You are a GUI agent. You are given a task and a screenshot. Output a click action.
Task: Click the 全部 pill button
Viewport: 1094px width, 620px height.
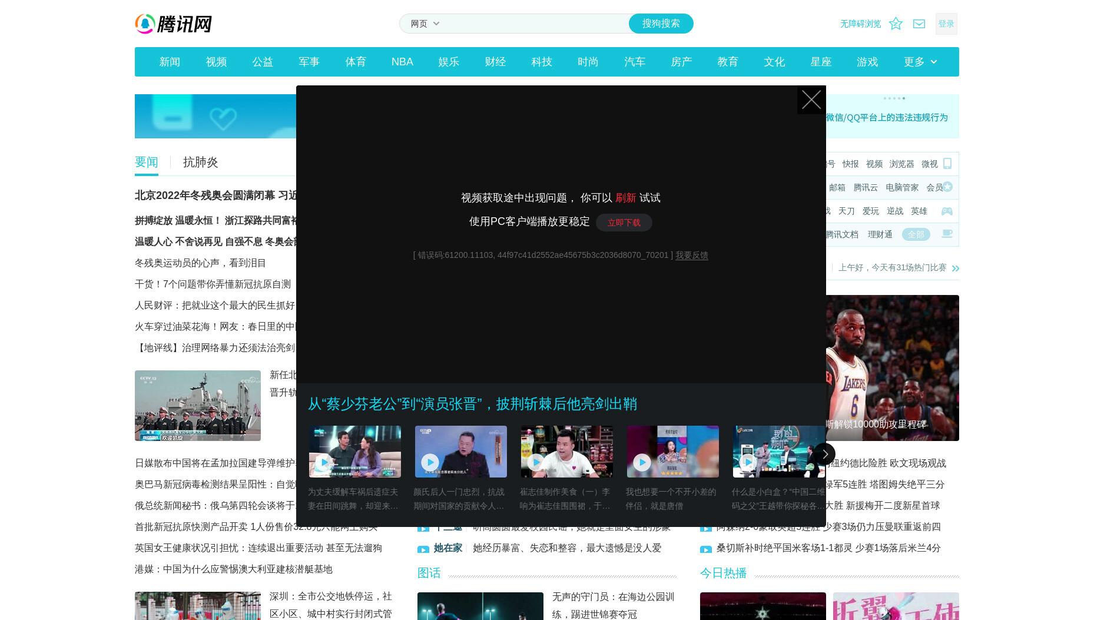[916, 234]
